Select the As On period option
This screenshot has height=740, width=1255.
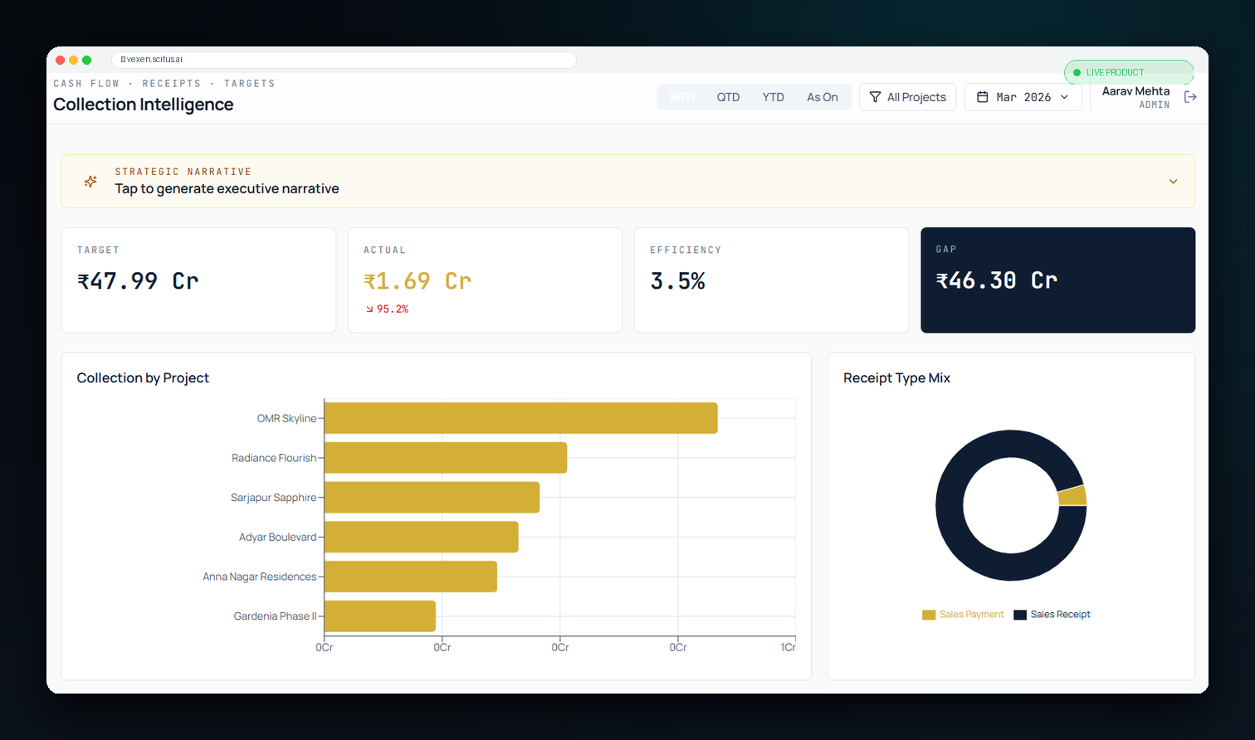click(x=823, y=97)
